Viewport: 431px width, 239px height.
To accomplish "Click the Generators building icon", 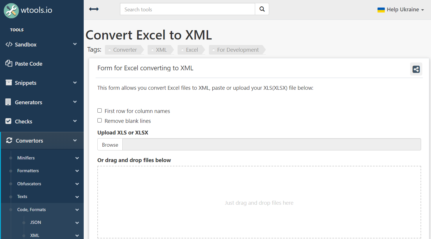I will pyautogui.click(x=8, y=102).
